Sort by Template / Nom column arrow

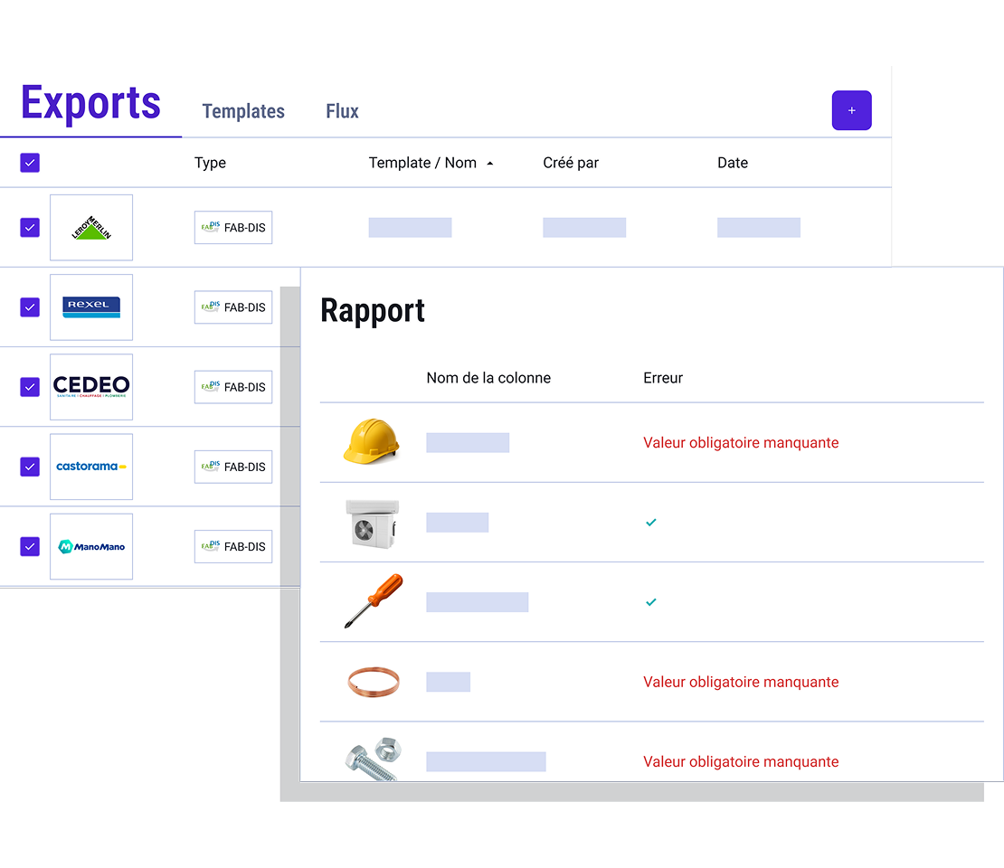tap(490, 164)
